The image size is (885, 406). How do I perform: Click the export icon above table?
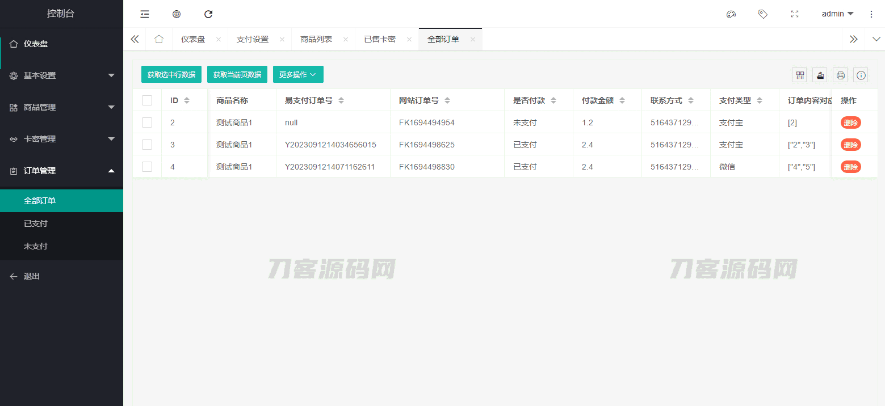point(820,75)
